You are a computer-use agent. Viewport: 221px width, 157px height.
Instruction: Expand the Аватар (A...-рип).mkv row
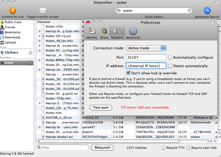point(40,127)
